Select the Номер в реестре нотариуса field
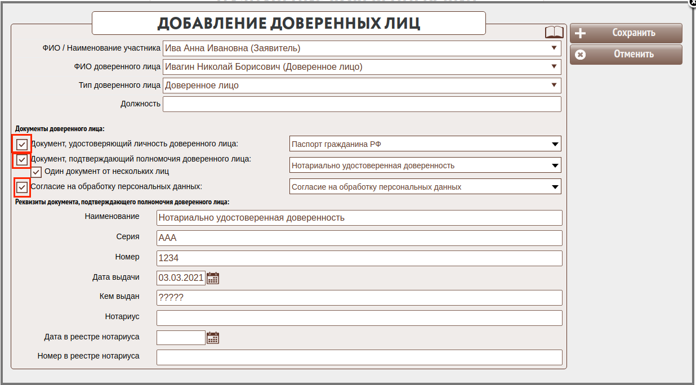 pyautogui.click(x=359, y=357)
